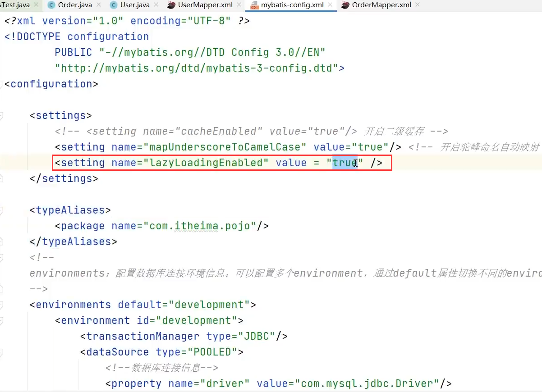The image size is (542, 392).
Task: Click the name="driver" property attribute
Action: (209, 383)
